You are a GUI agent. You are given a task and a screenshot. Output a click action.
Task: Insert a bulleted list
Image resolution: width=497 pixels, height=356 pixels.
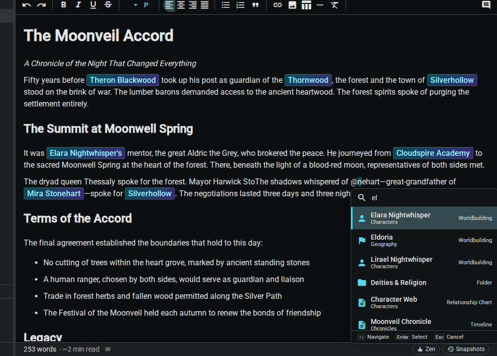pos(226,5)
